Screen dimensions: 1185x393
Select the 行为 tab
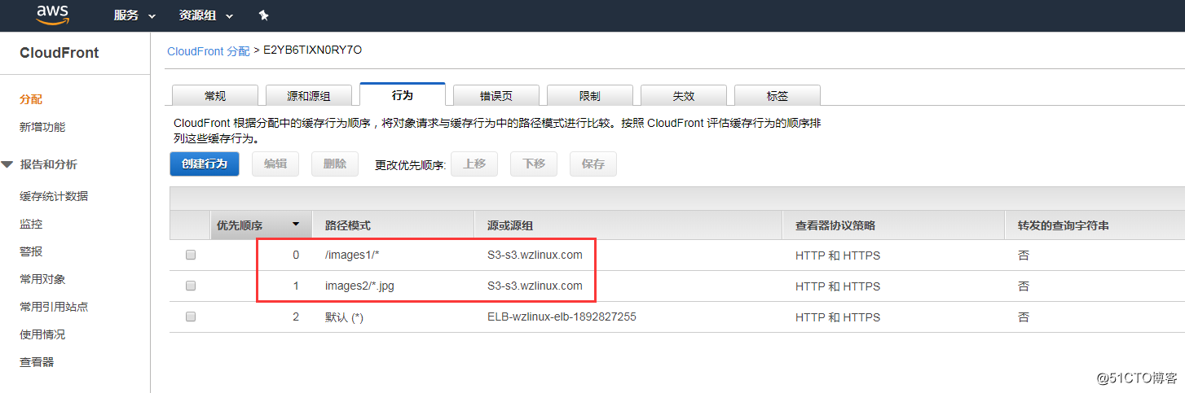[403, 94]
